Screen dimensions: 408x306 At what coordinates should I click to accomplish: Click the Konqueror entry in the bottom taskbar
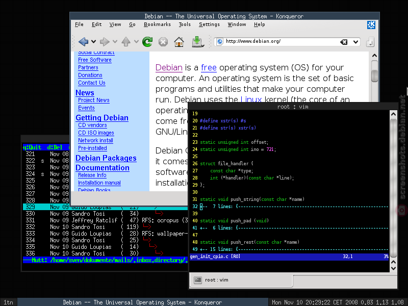pyautogui.click(x=142, y=302)
